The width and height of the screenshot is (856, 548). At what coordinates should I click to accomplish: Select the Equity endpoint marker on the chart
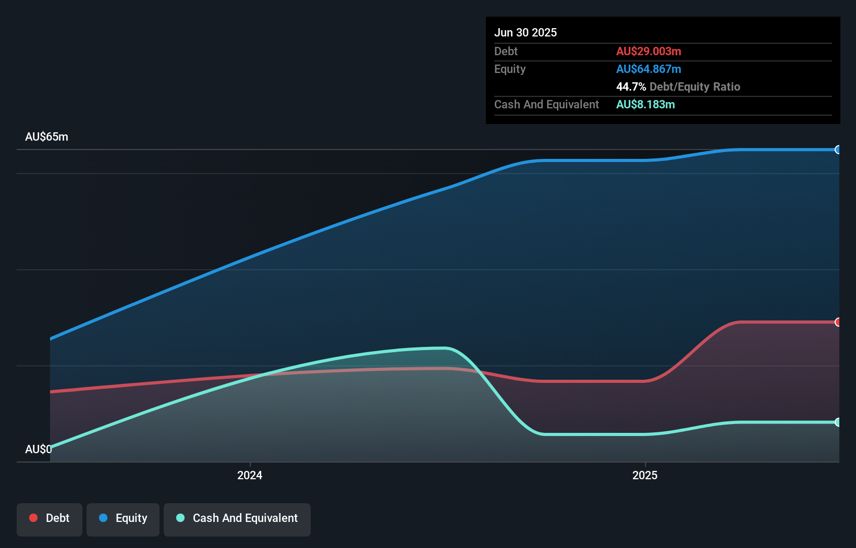(838, 150)
